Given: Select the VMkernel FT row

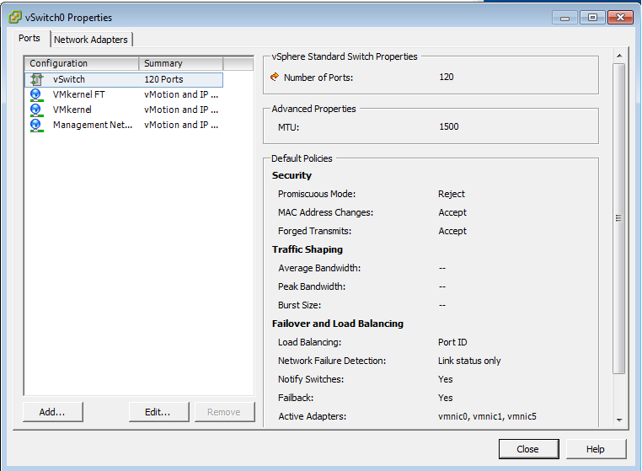Looking at the screenshot, I should (x=124, y=94).
